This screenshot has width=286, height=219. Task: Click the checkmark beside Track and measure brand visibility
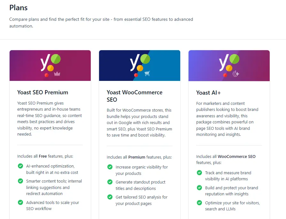(199, 173)
